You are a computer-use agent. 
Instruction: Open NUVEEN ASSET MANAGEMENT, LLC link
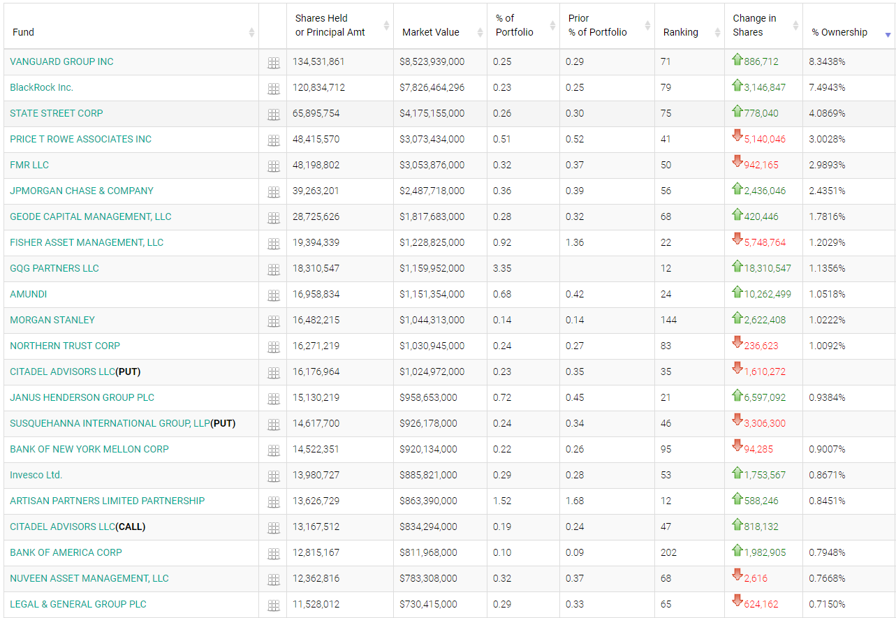(x=89, y=578)
